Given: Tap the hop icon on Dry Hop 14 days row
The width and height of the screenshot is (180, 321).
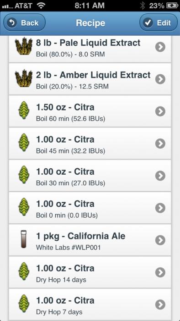Looking at the screenshot, I should coord(24,271).
